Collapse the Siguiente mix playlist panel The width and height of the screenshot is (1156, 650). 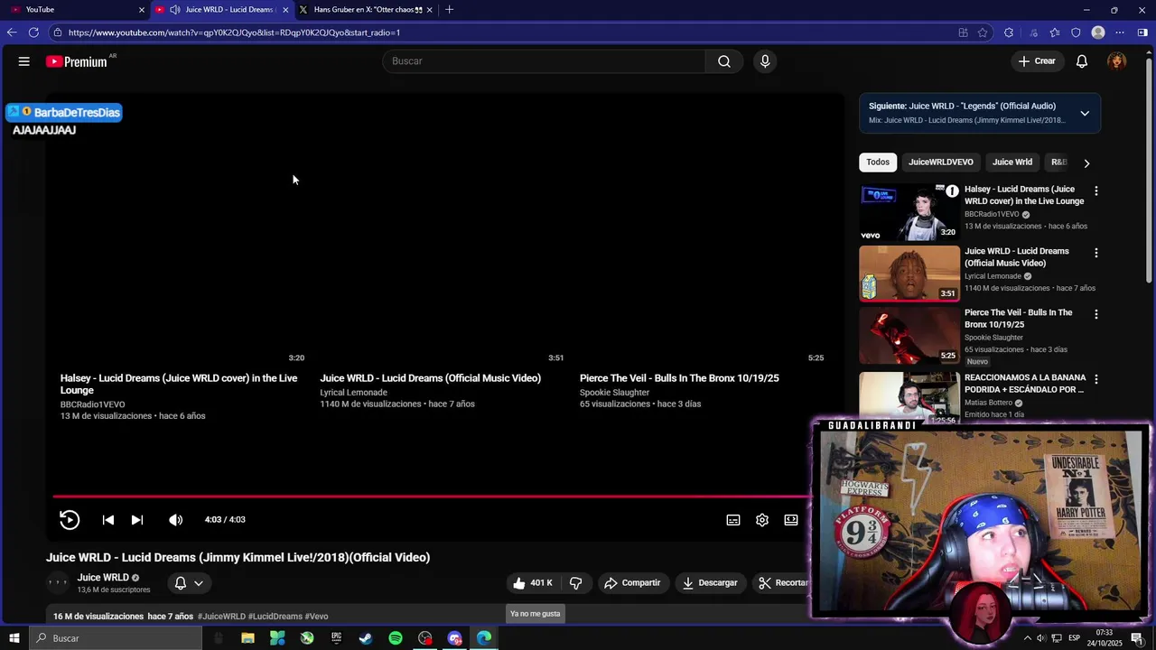point(1085,114)
